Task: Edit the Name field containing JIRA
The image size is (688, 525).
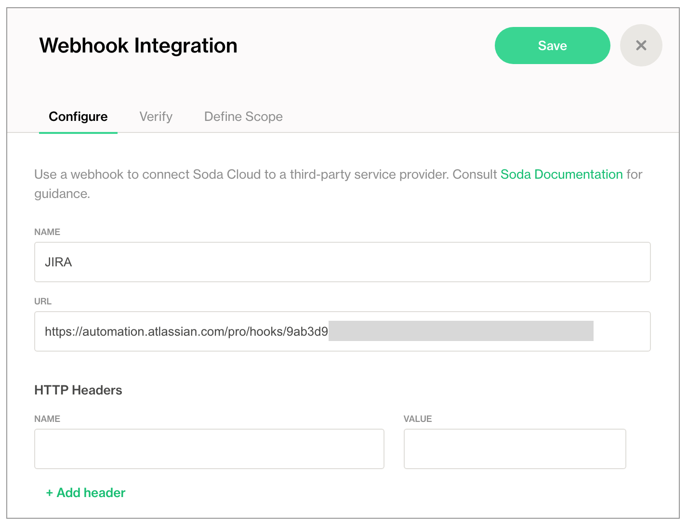Action: click(x=343, y=262)
